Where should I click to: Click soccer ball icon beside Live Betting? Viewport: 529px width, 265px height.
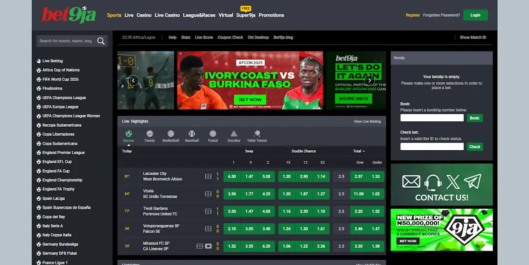click(x=39, y=61)
